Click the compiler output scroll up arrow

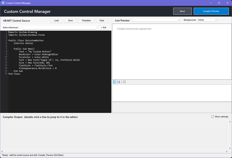230,122
